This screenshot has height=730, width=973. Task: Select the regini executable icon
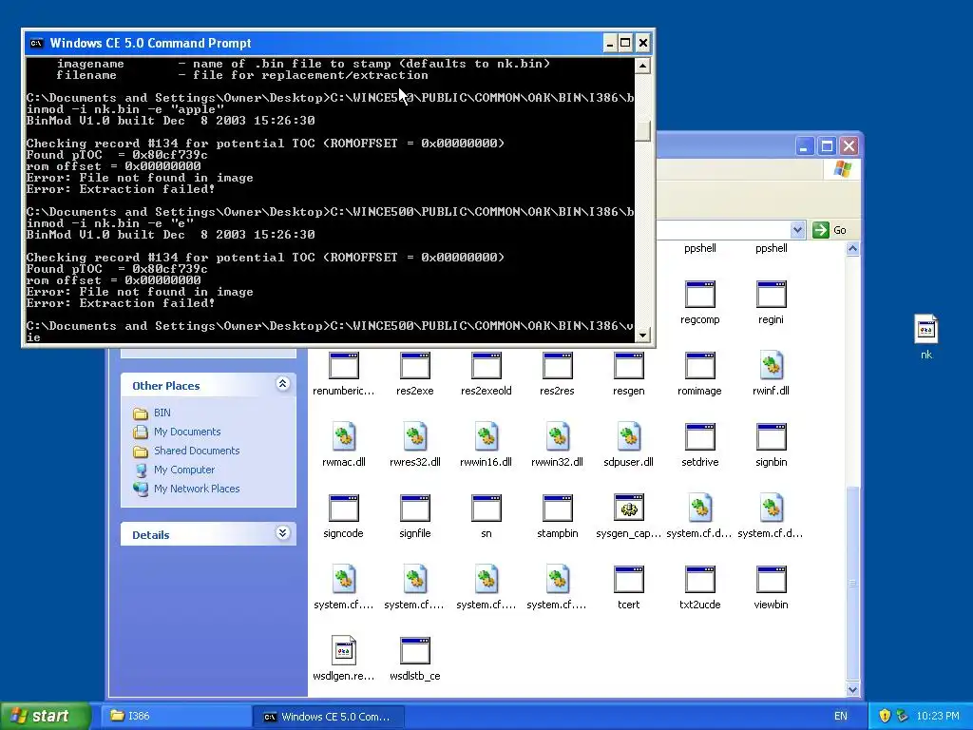pos(772,295)
